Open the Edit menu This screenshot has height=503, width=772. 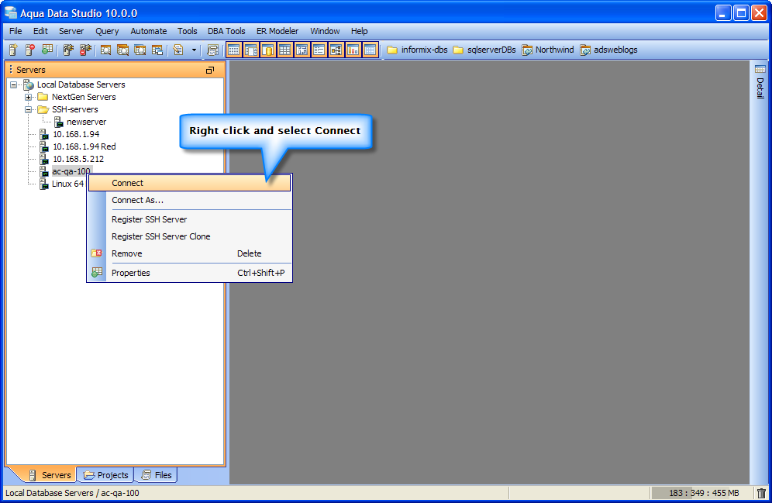(40, 31)
